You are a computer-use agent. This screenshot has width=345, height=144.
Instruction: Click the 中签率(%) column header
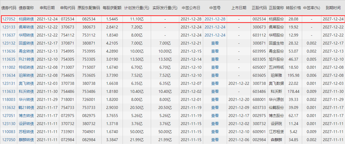coord(311,8)
